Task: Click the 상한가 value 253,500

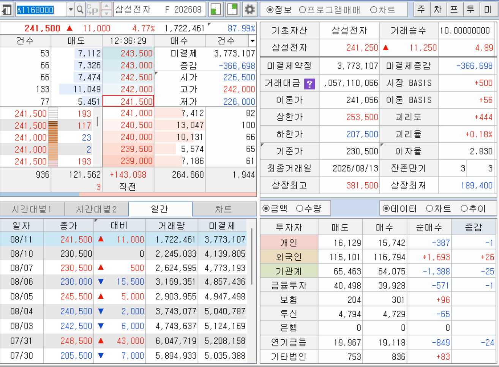Action: coord(362,117)
